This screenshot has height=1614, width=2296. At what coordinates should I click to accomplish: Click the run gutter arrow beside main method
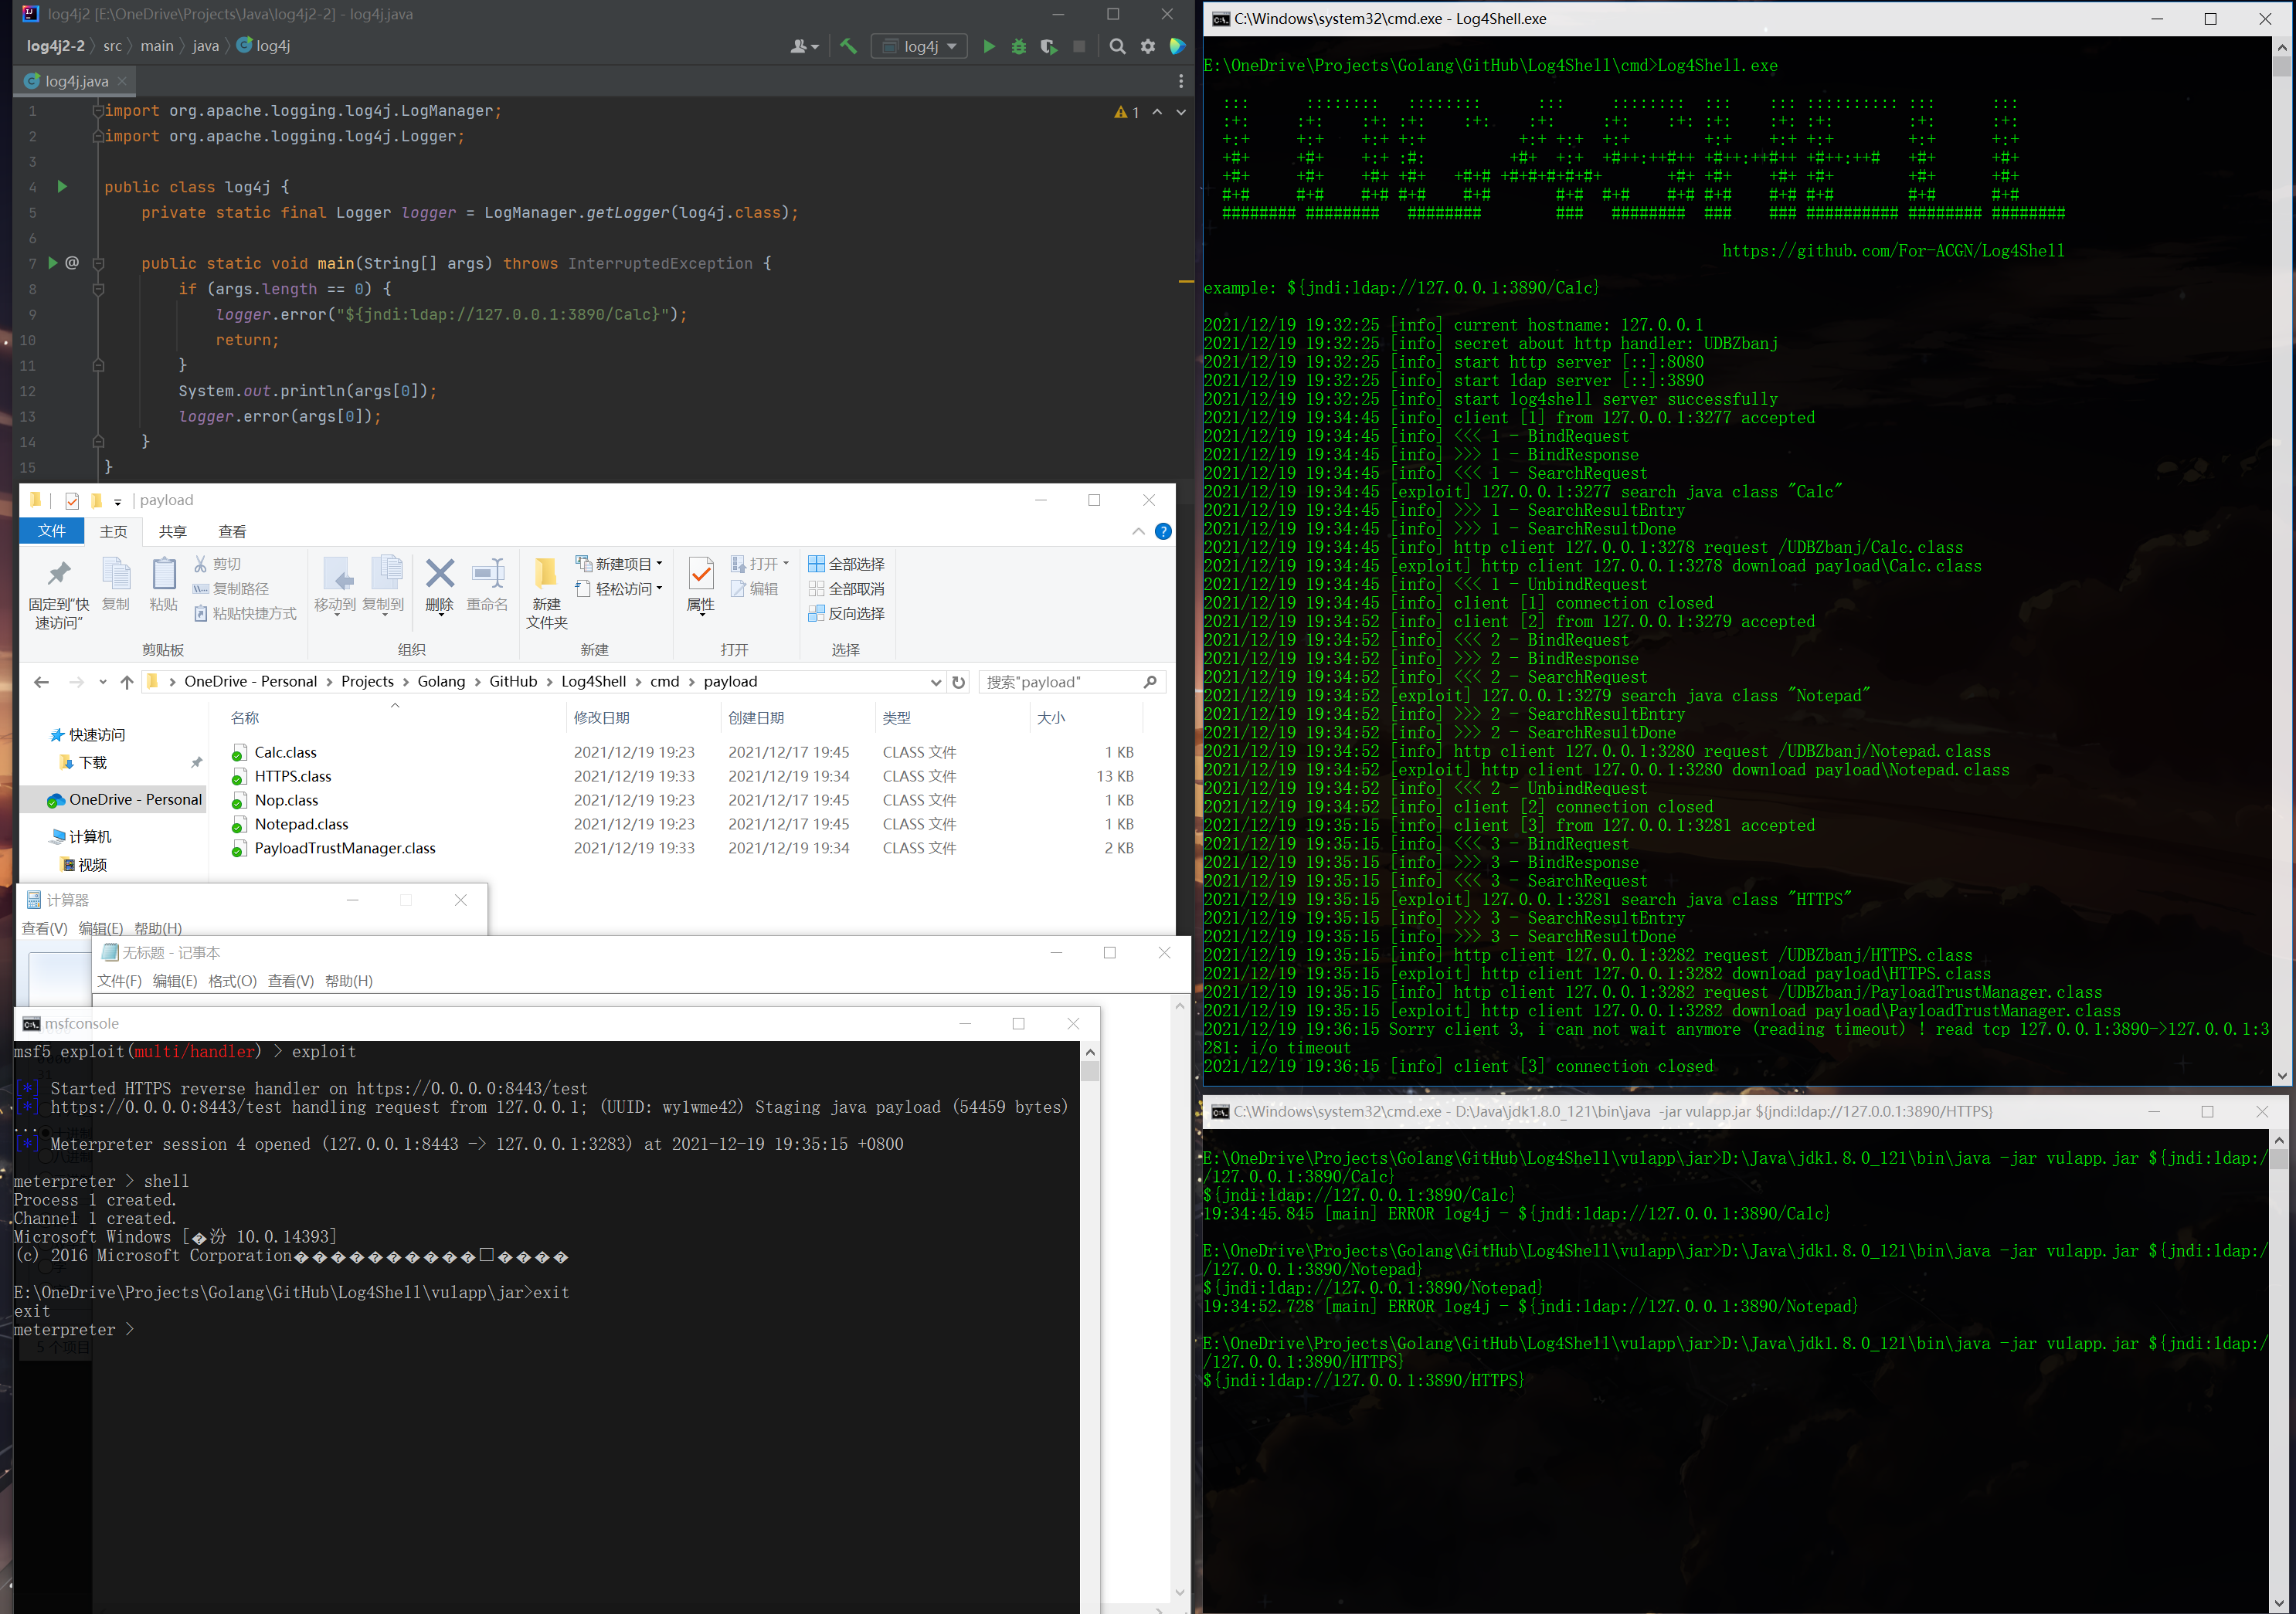point(53,263)
